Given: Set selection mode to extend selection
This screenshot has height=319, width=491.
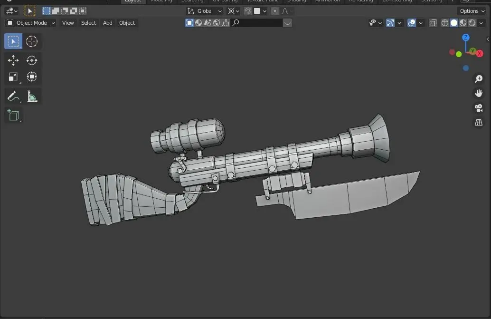Looking at the screenshot, I should coord(56,11).
